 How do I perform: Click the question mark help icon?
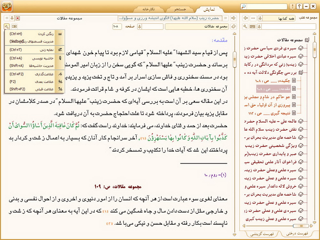tap(299, 6)
